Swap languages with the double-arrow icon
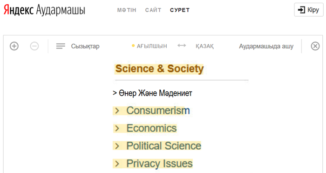 (182, 46)
